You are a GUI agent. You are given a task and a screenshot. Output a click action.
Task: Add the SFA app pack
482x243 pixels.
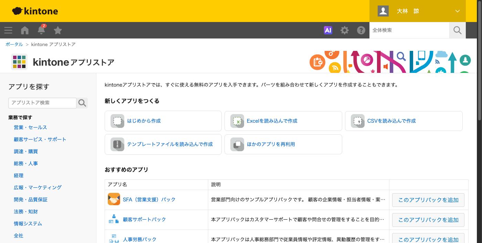click(428, 200)
